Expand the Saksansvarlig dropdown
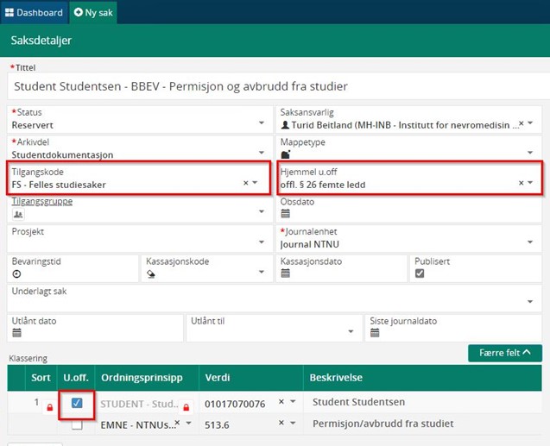Image resolution: width=550 pixels, height=446 pixels. pos(530,123)
